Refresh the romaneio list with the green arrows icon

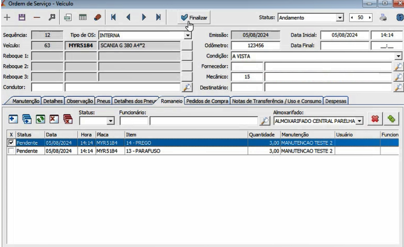click(41, 120)
